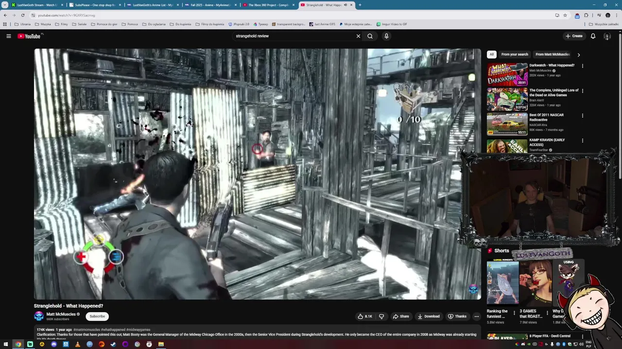Open the menu for 8 Player FFA video

pos(582,337)
